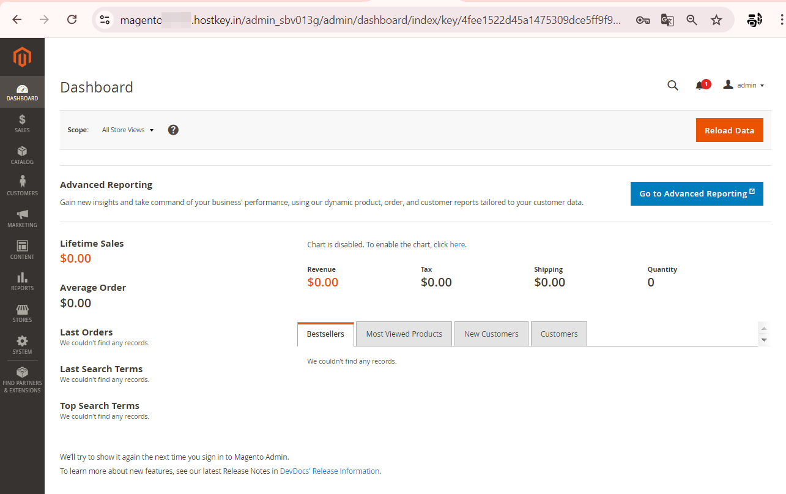
Task: Open the Catalog sidebar section
Action: pyautogui.click(x=22, y=155)
